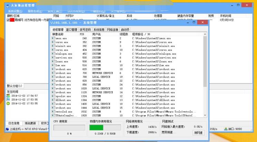257x142 pixels.
Task: Open the 服务生成 menu
Action: 35,11
